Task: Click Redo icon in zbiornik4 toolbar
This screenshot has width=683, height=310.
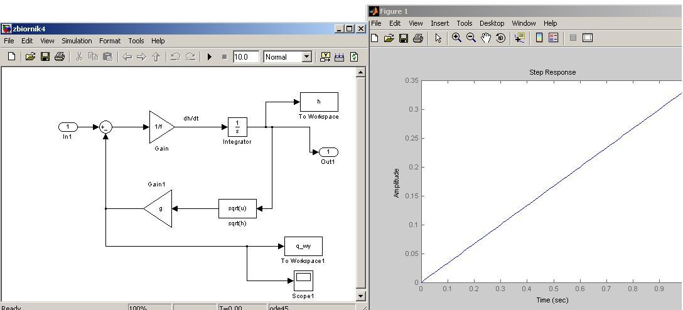Action: [x=190, y=56]
